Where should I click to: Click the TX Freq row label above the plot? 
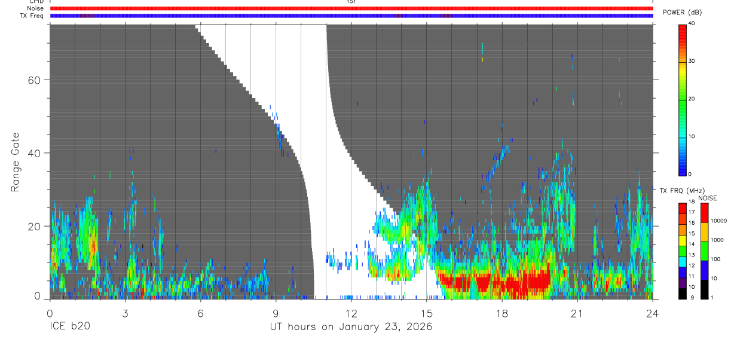coord(32,16)
